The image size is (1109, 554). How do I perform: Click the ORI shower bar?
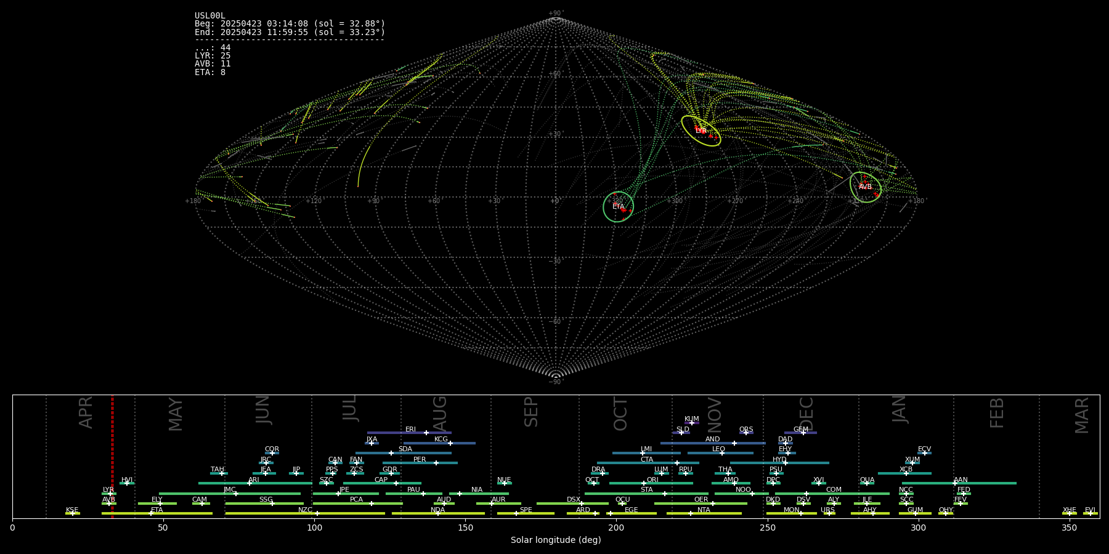tap(651, 483)
